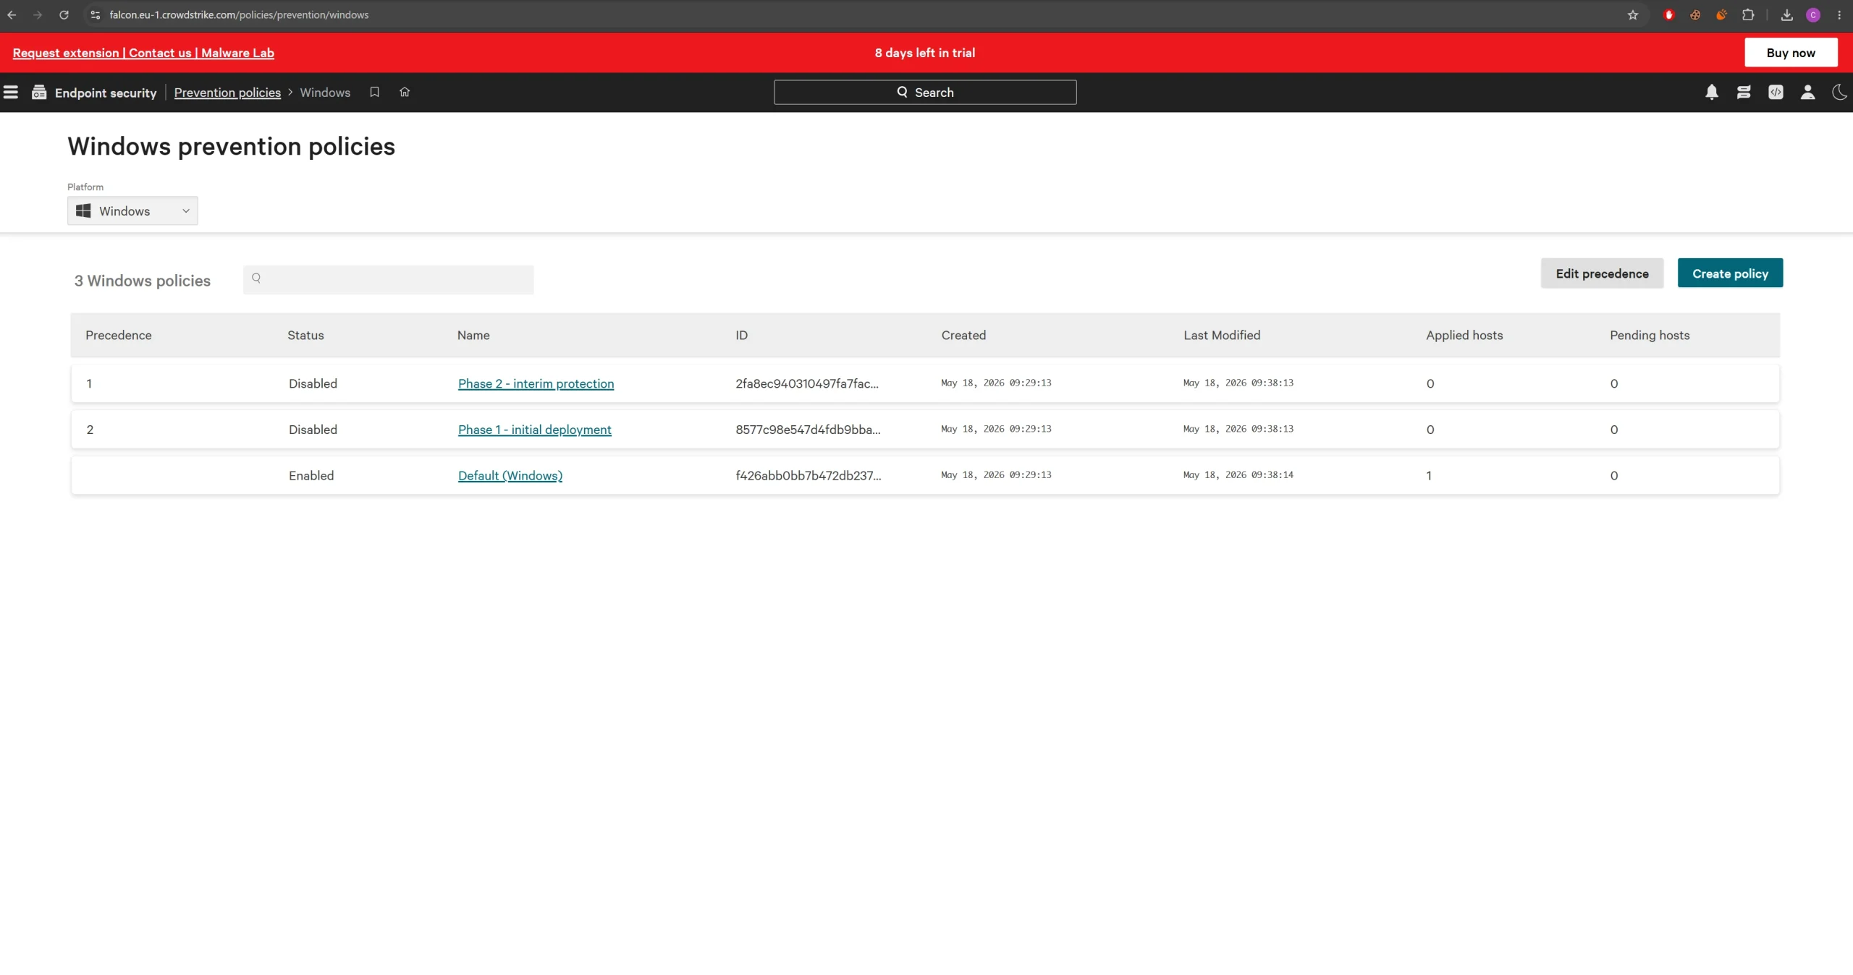
Task: Click the Name column header
Action: (473, 335)
